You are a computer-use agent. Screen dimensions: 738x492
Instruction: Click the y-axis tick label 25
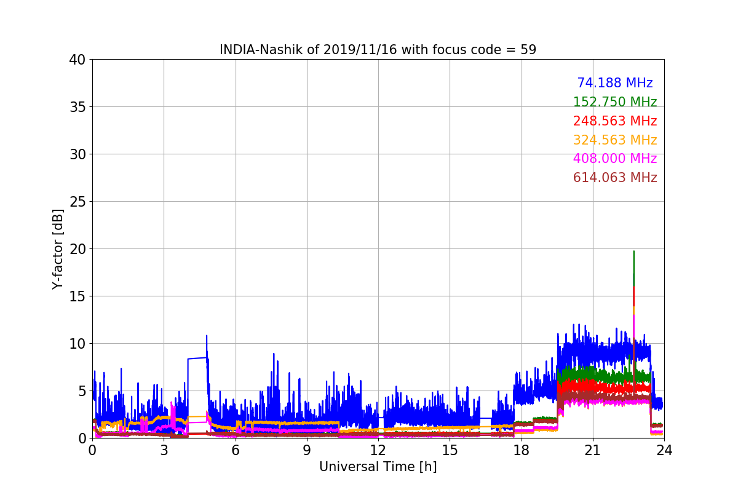click(x=77, y=202)
